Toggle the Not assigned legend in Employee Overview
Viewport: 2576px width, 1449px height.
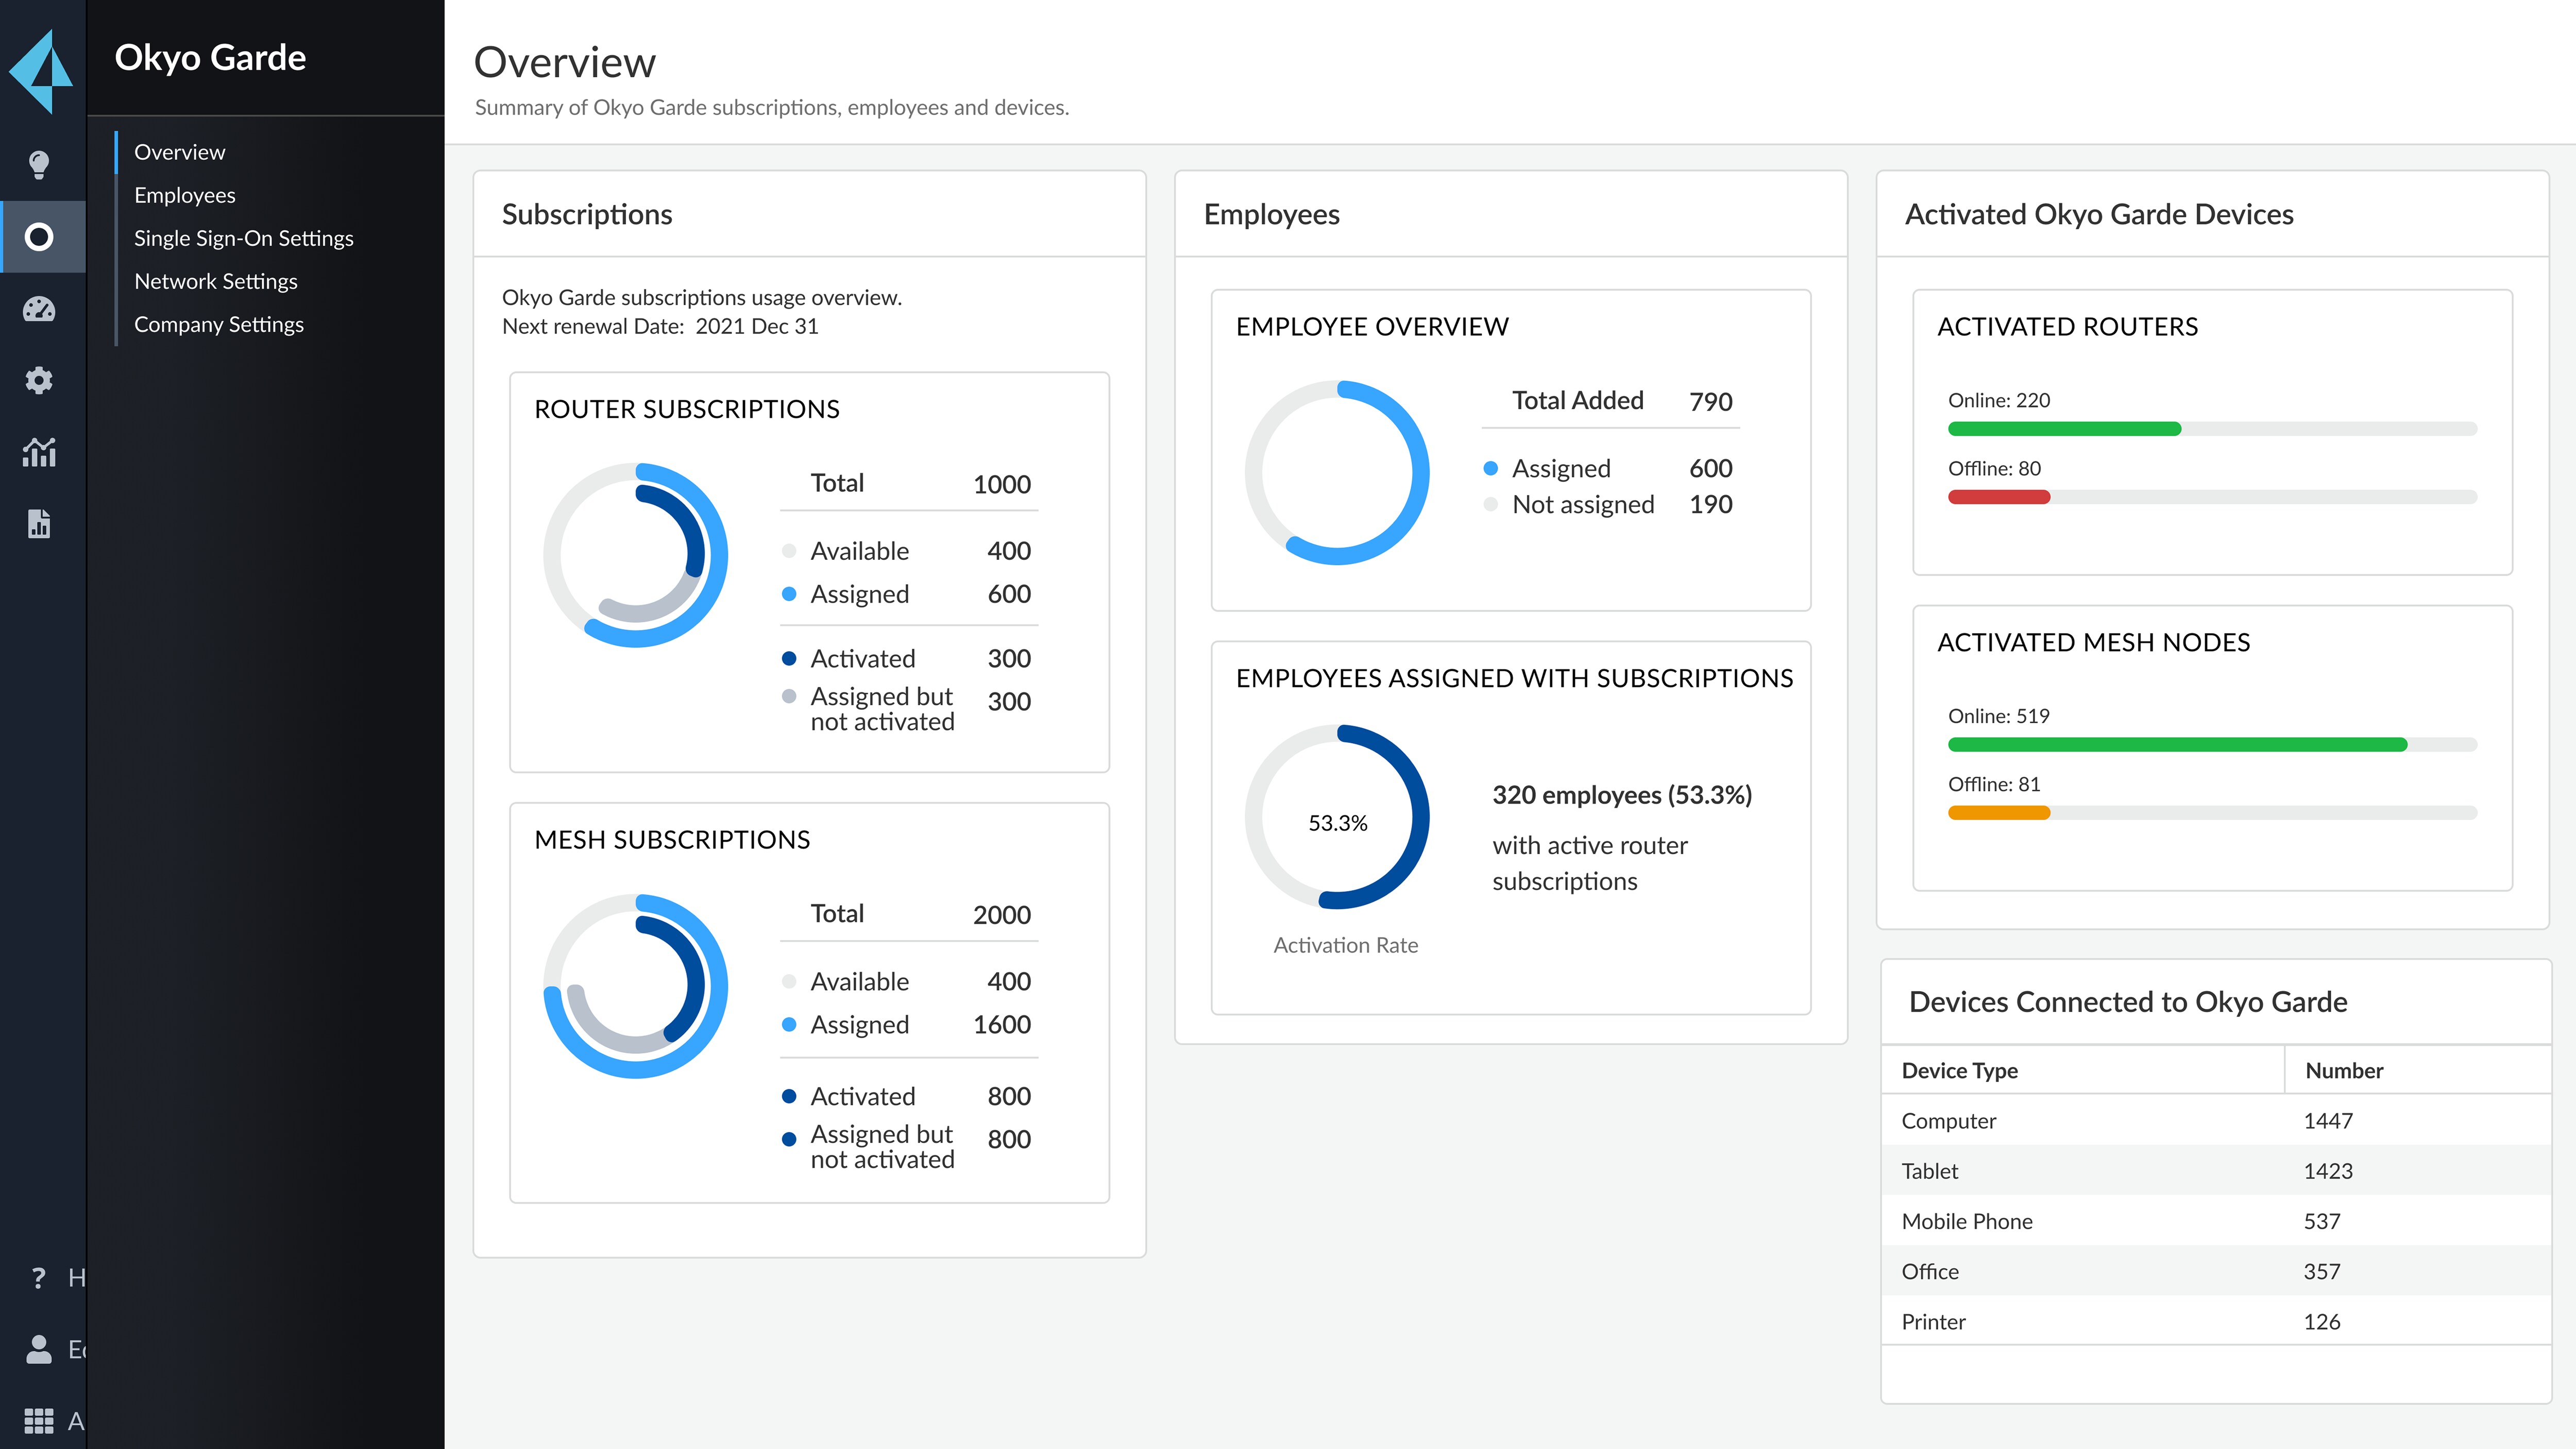pos(1583,504)
